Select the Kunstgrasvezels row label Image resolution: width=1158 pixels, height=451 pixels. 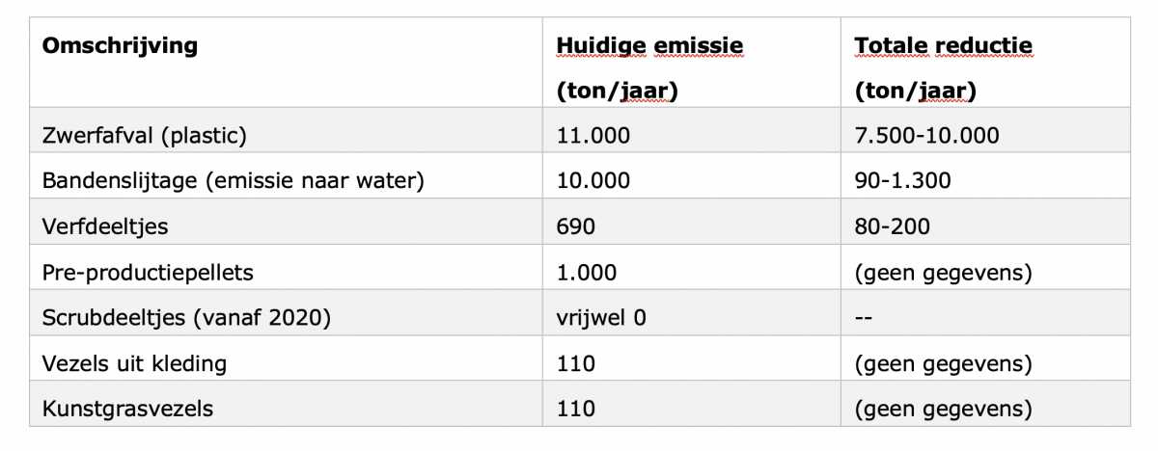pyautogui.click(x=127, y=409)
